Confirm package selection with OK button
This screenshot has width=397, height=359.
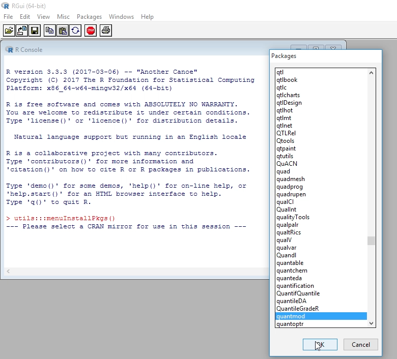(320, 345)
